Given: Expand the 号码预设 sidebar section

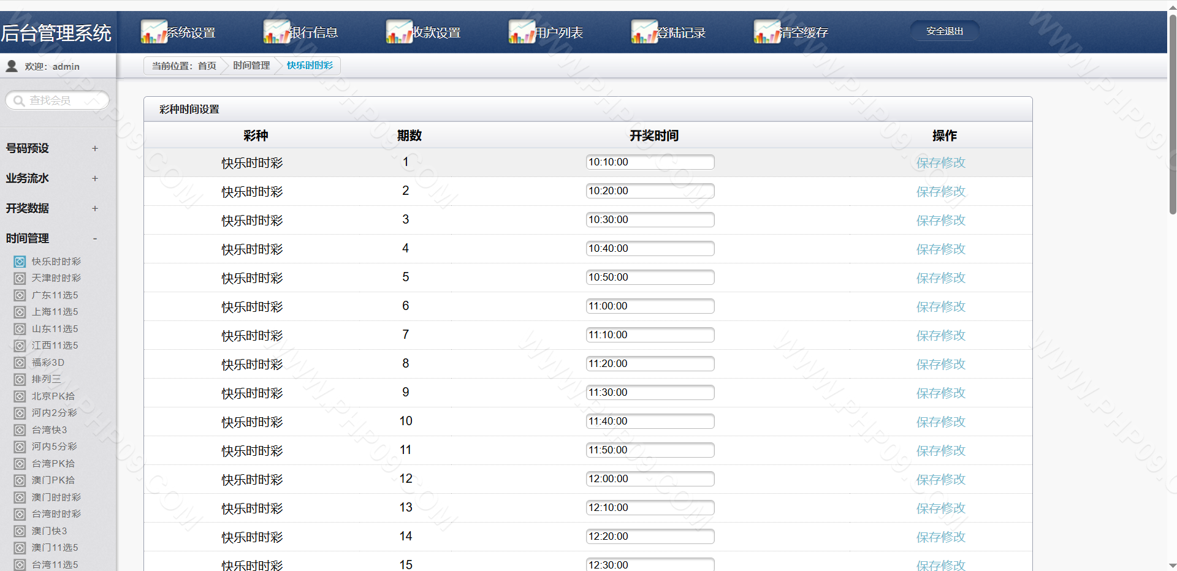Looking at the screenshot, I should pos(94,148).
